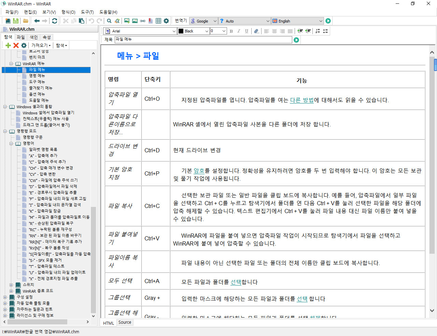
Task: Insert bookmark using the red bookmark icon
Action: point(151,21)
